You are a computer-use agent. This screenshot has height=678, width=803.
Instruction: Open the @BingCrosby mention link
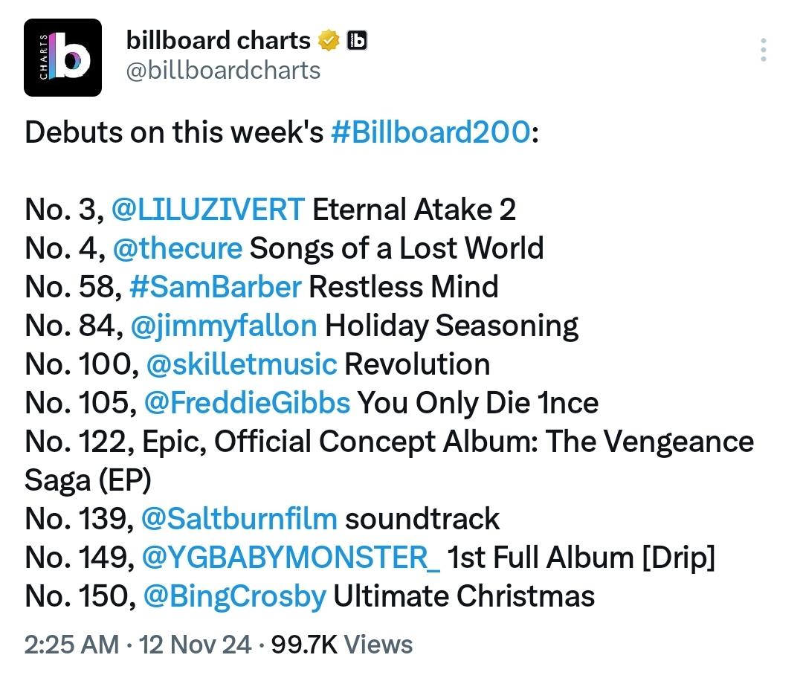pos(234,596)
